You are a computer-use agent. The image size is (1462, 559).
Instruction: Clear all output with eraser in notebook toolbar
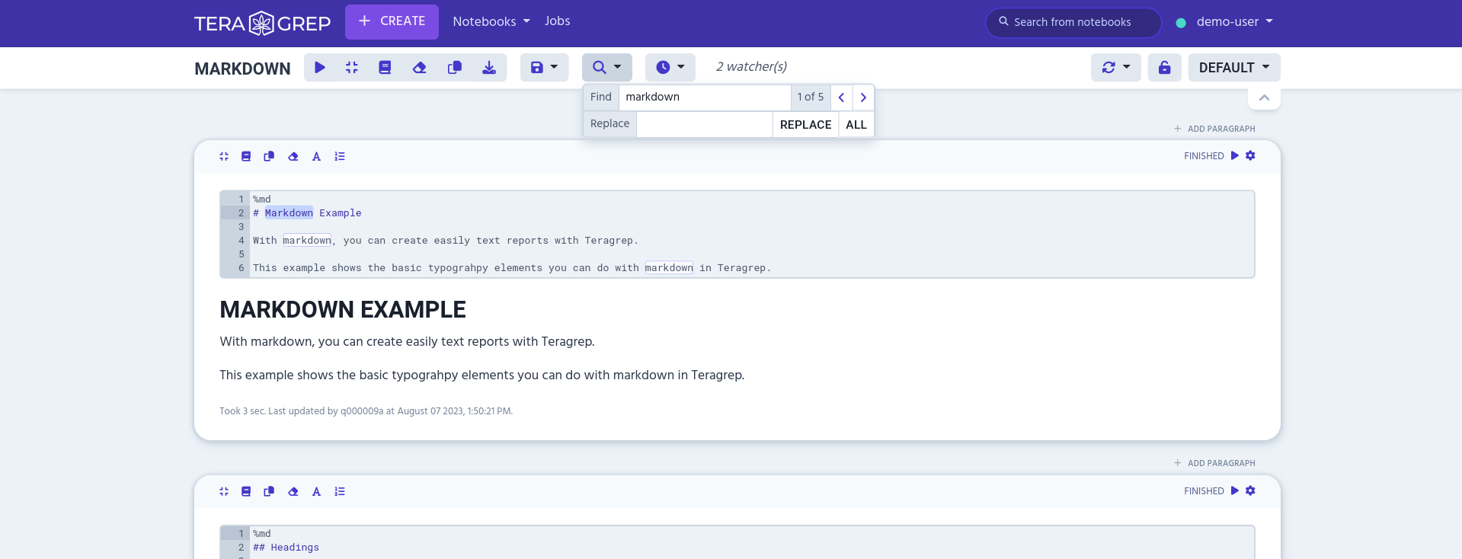coord(419,68)
